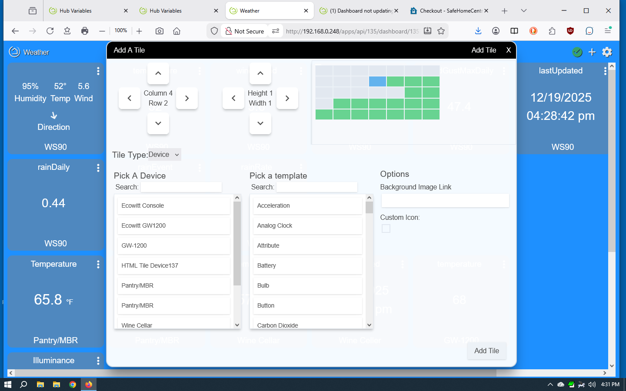Move tile column right with arrow
This screenshot has height=391, width=626.
187,98
